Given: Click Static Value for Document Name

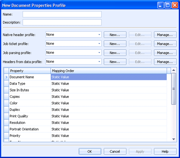Looking at the screenshot, I should tap(109, 77).
